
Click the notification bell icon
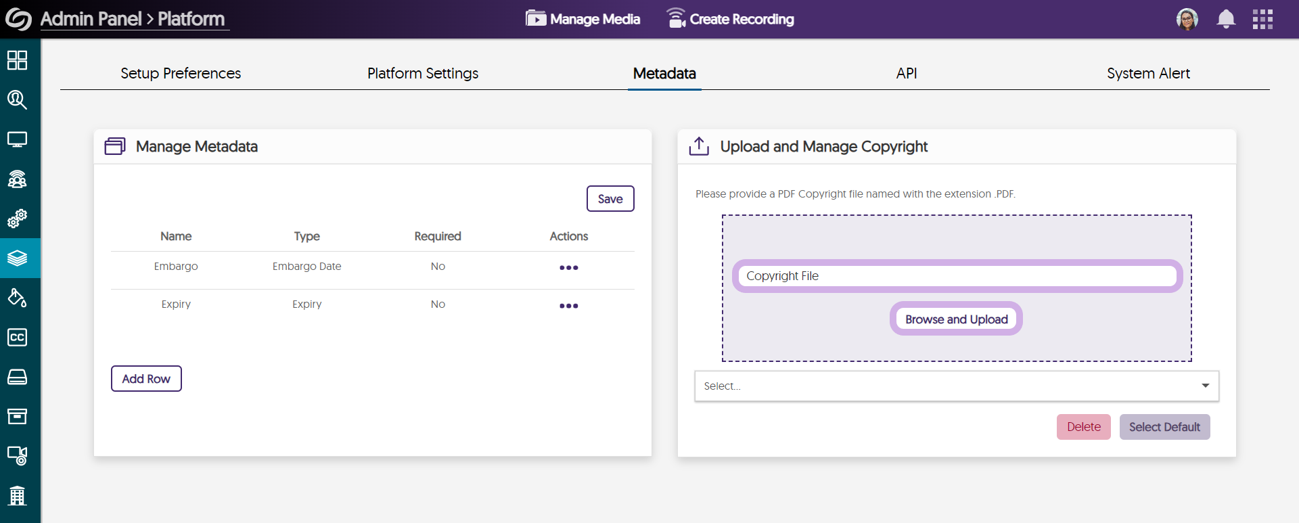click(1225, 19)
